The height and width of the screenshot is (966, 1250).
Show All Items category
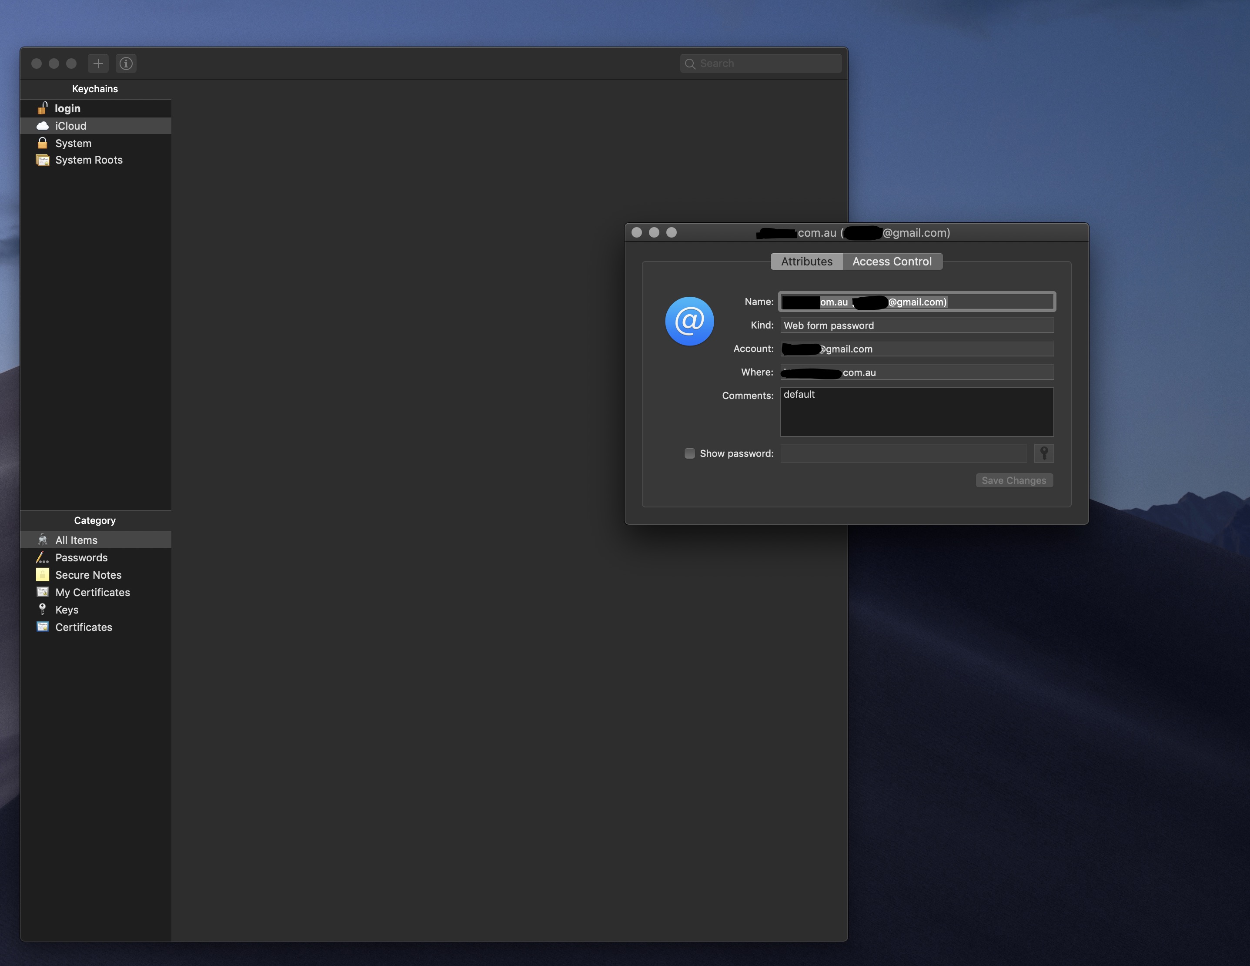[76, 540]
